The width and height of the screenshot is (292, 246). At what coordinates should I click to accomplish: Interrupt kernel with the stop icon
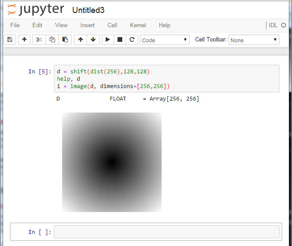coord(120,40)
